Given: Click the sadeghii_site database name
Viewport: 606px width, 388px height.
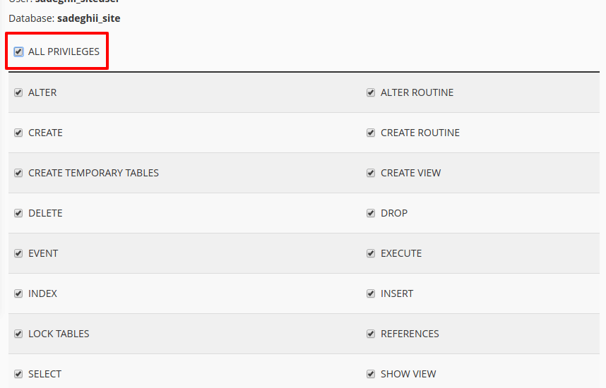Looking at the screenshot, I should click(x=89, y=18).
